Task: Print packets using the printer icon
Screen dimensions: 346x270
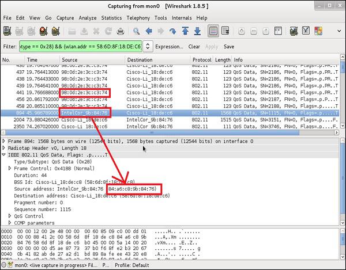Action: click(121, 31)
